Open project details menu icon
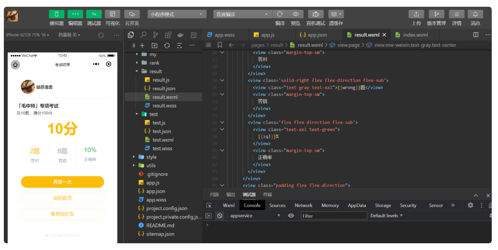Viewport: 498px width, 250px height. 457,14
